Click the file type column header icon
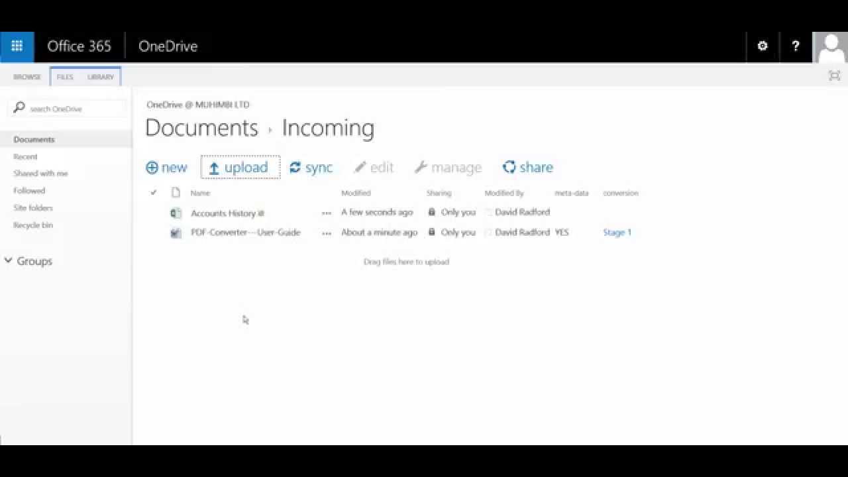 pos(176,193)
